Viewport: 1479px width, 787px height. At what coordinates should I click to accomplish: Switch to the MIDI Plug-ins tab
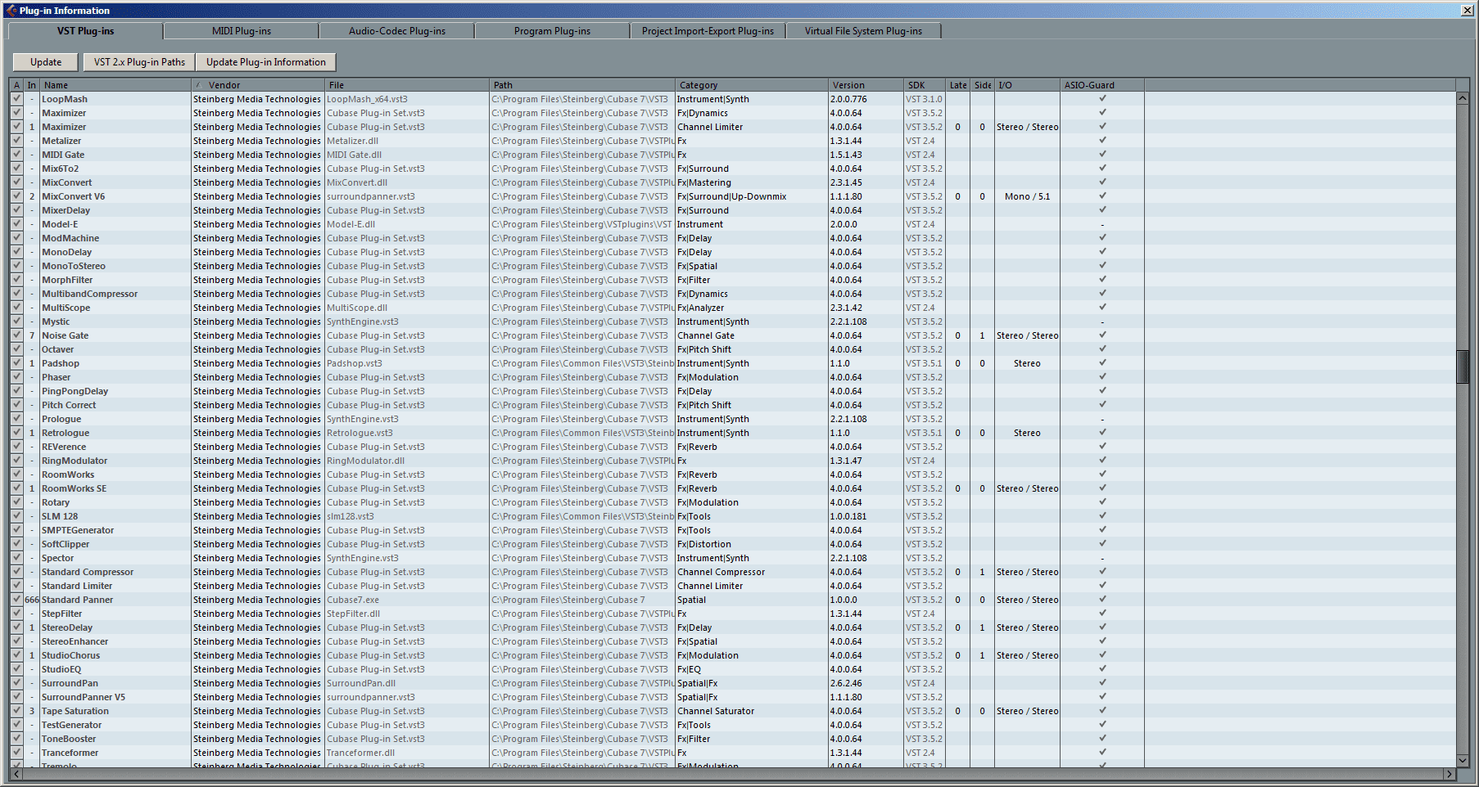[x=241, y=31]
